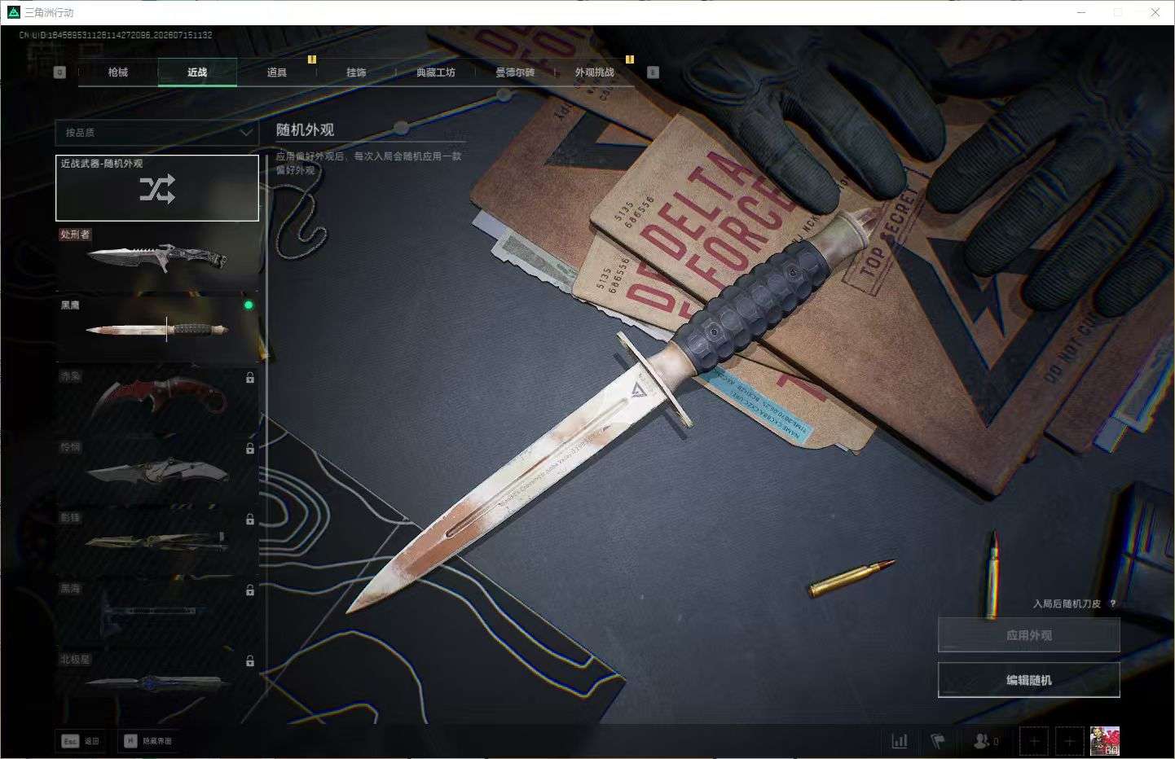Screen dimensions: 1175x759
Task: Click the 三角洲行动 app icon in the title bar
Action: 13,12
